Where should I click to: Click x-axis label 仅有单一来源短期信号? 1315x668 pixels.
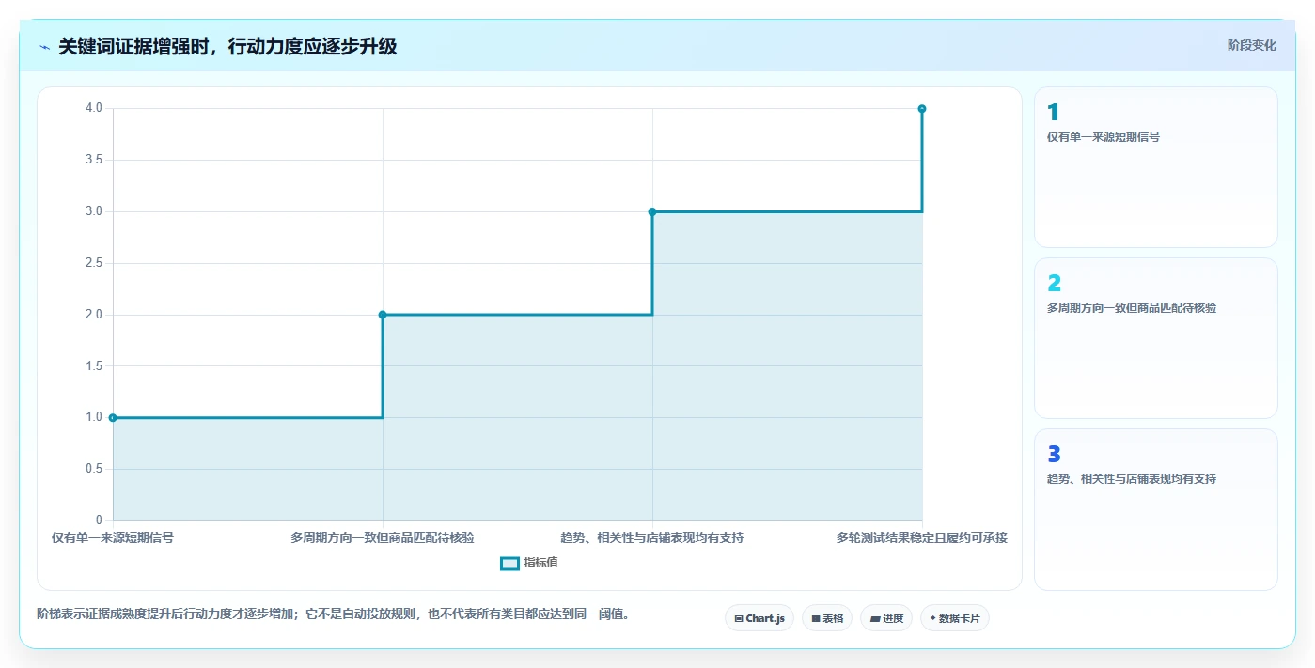point(113,538)
